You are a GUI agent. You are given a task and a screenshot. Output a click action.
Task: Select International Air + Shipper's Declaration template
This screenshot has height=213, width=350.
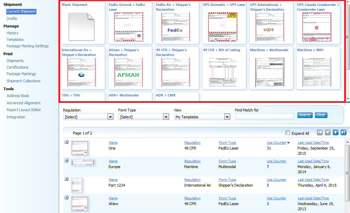click(81, 72)
